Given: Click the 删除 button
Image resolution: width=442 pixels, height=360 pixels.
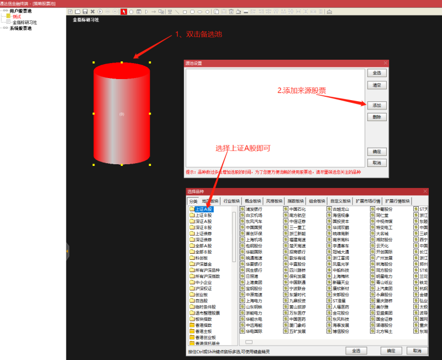Looking at the screenshot, I should click(x=377, y=117).
